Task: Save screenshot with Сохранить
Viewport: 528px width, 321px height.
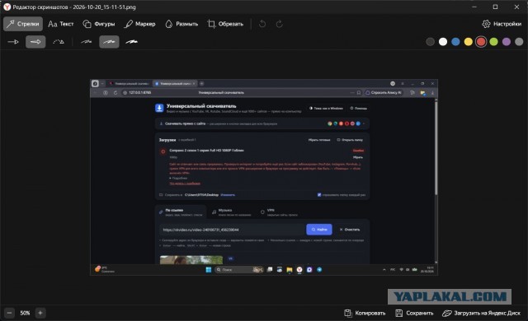Action: point(414,313)
